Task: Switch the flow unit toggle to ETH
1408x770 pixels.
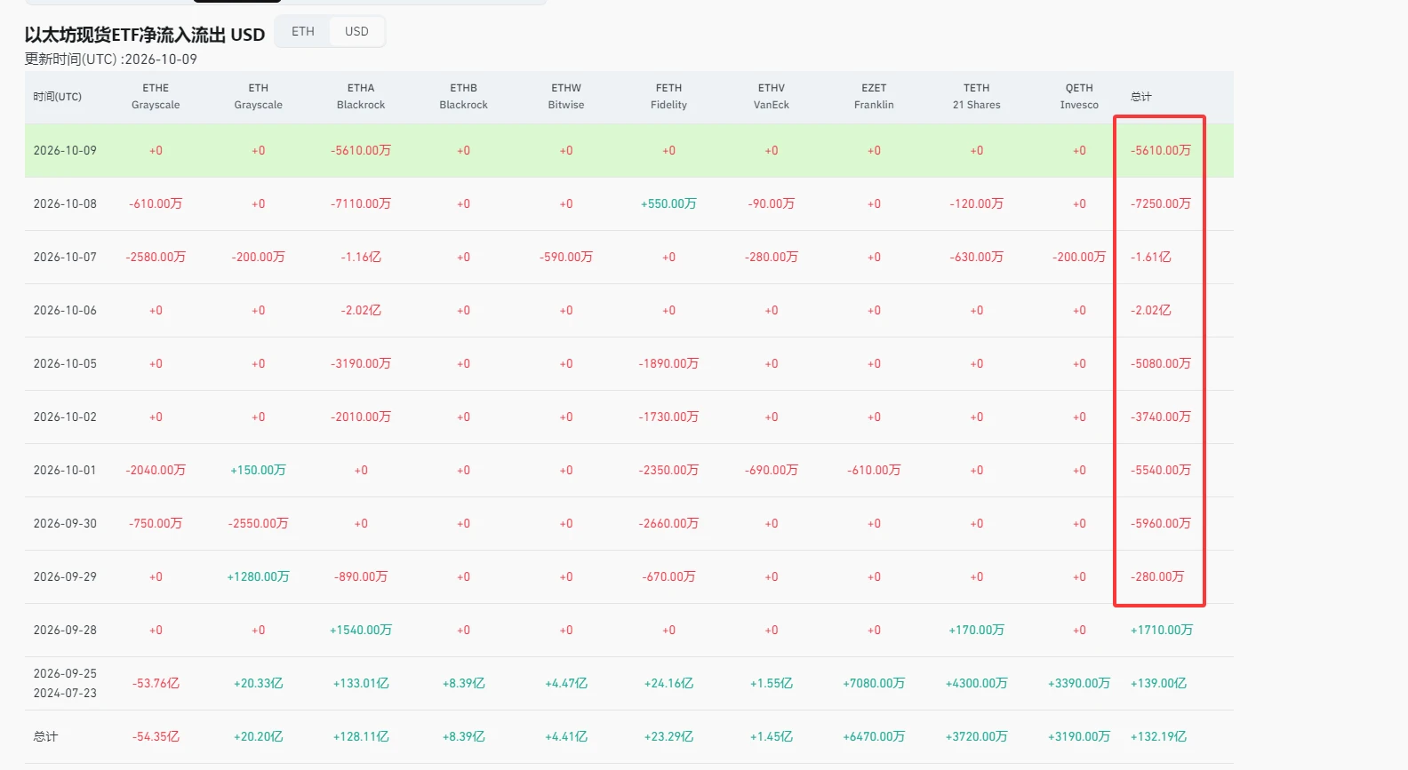Action: tap(303, 31)
